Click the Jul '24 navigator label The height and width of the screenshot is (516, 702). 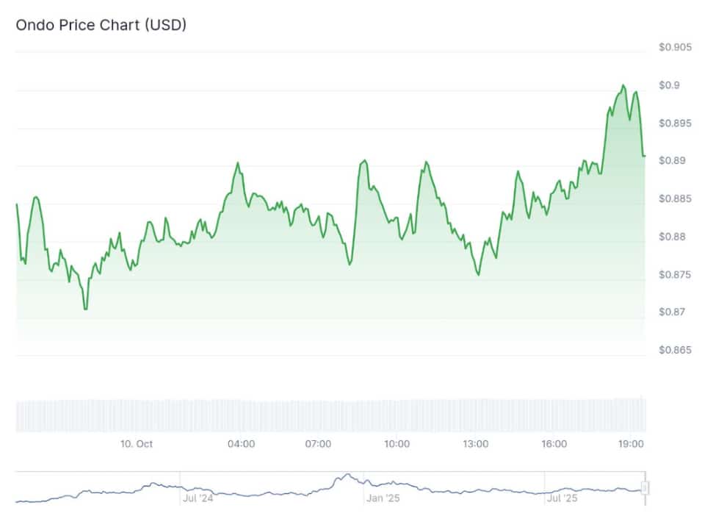pyautogui.click(x=198, y=498)
